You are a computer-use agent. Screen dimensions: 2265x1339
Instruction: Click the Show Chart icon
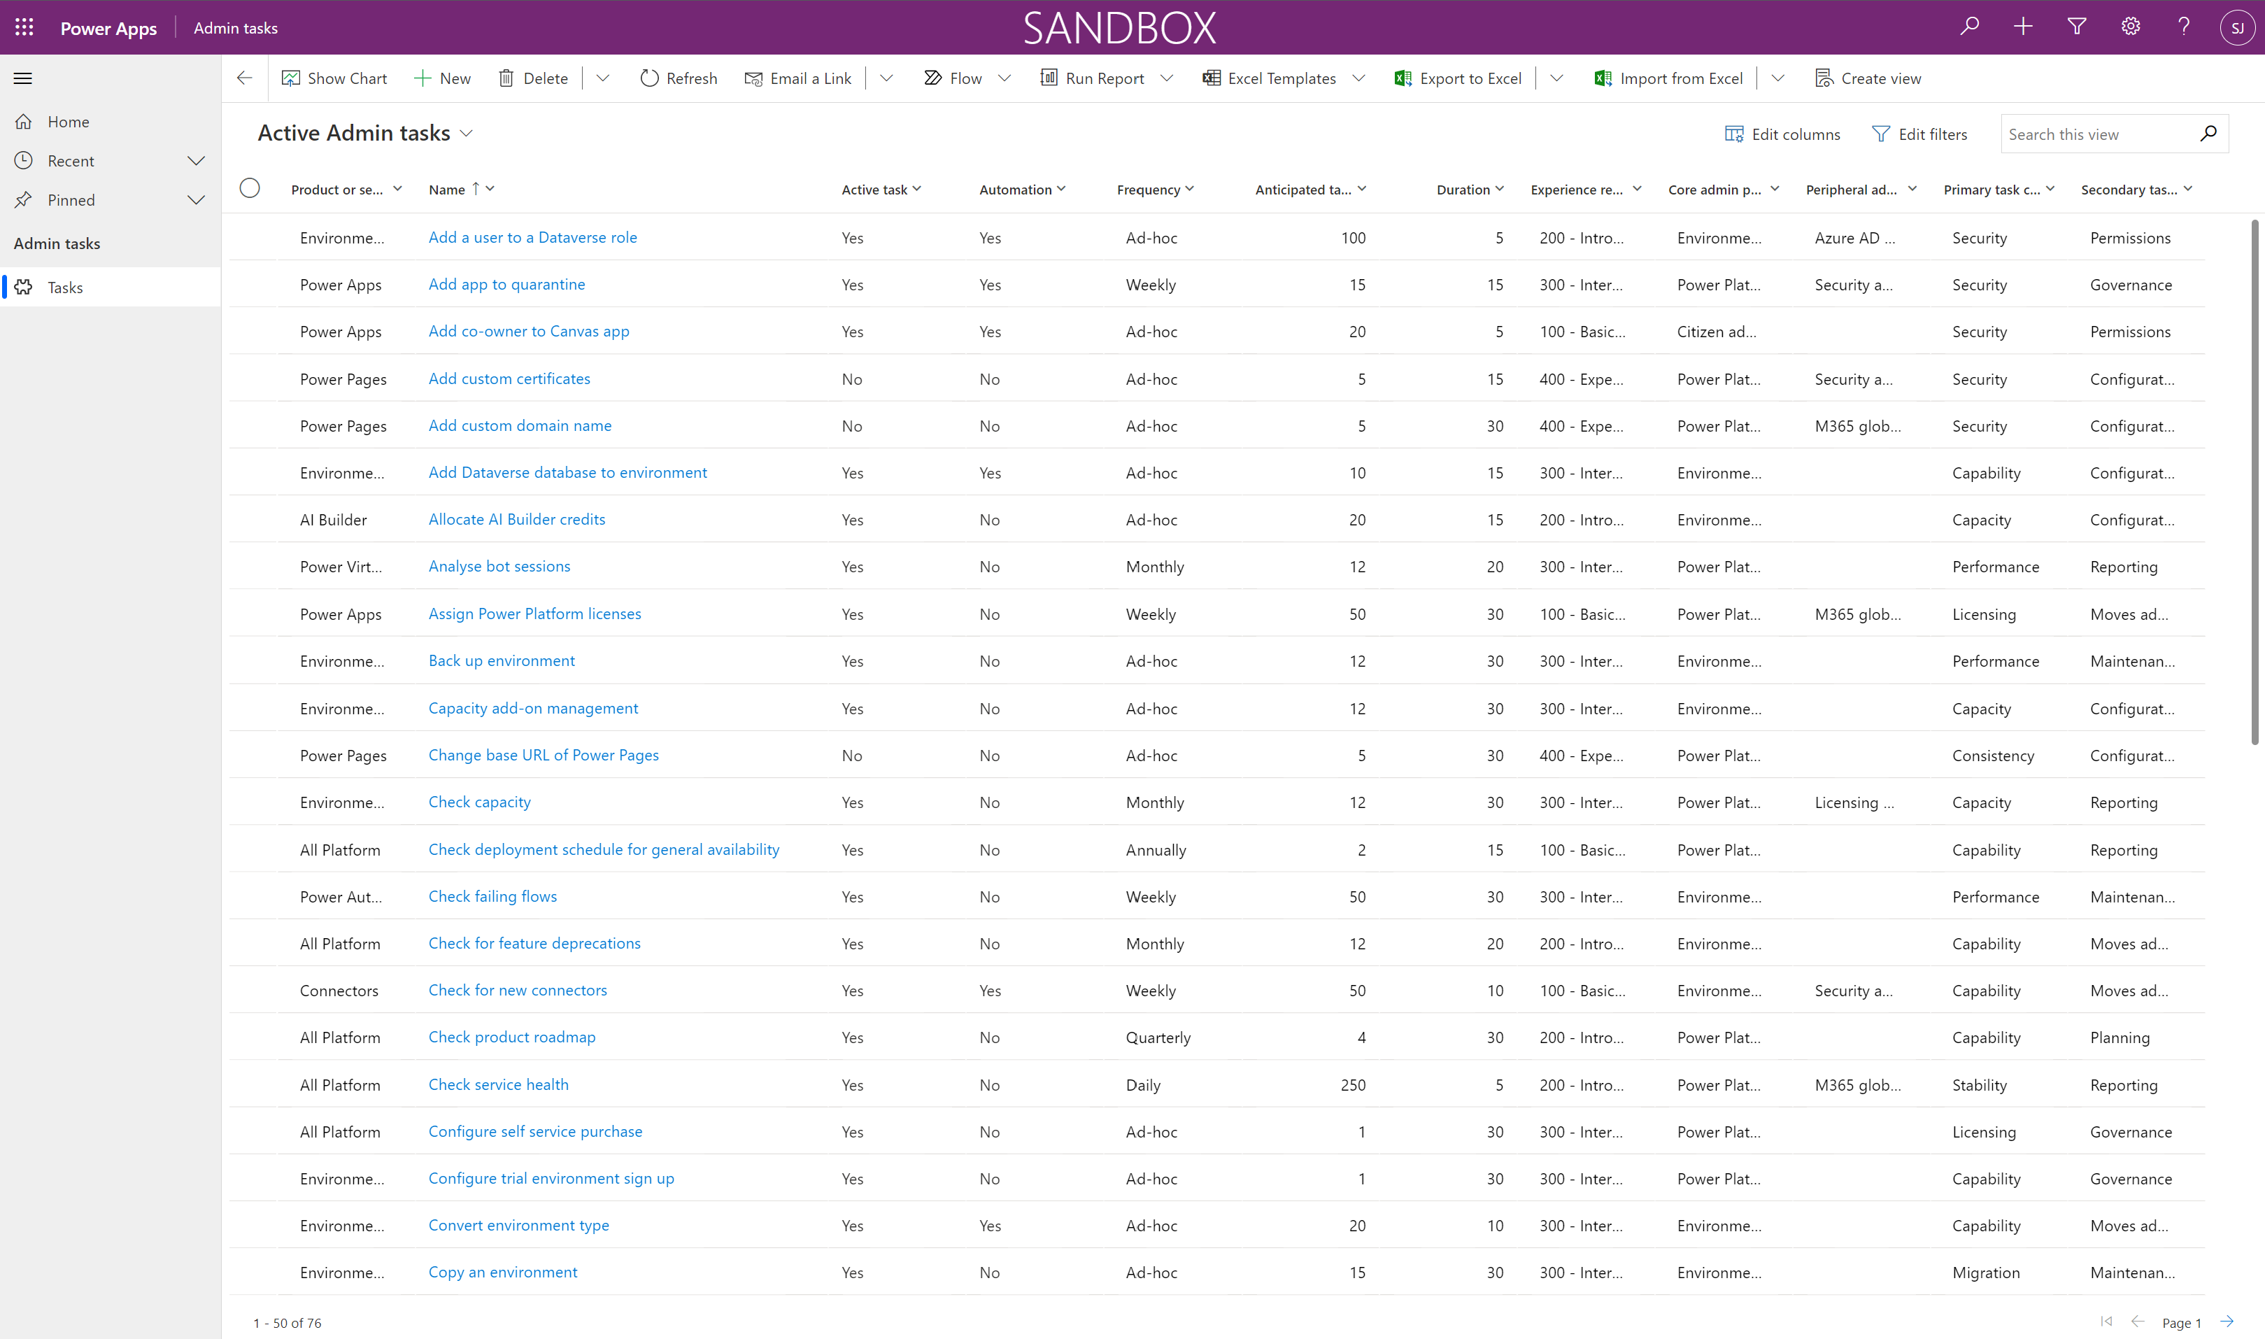(x=290, y=78)
